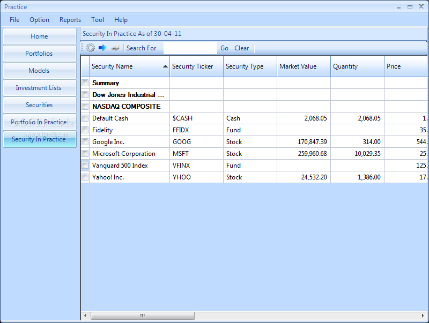The height and width of the screenshot is (323, 429).
Task: Click the toolbar drag grip handle
Action: 82,48
